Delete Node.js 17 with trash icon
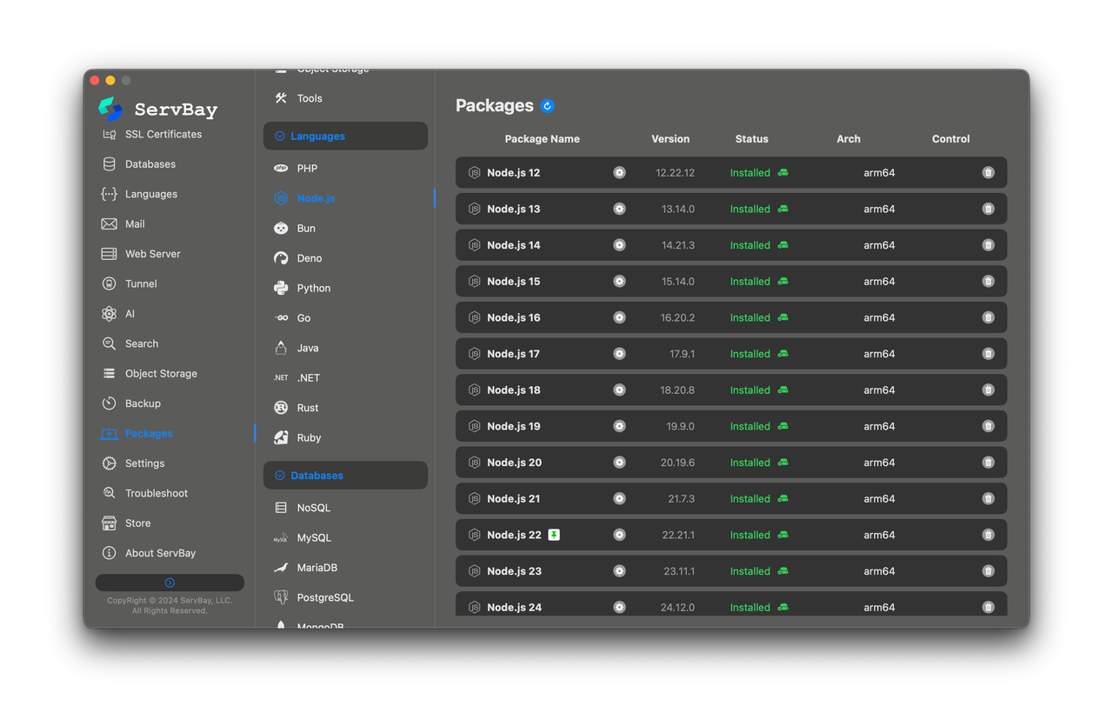 click(988, 354)
